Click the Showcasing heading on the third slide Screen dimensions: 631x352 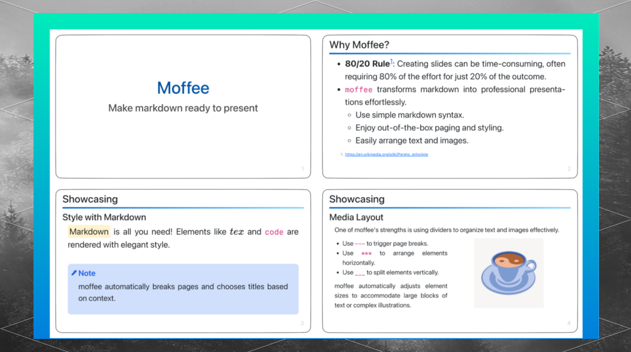point(90,199)
